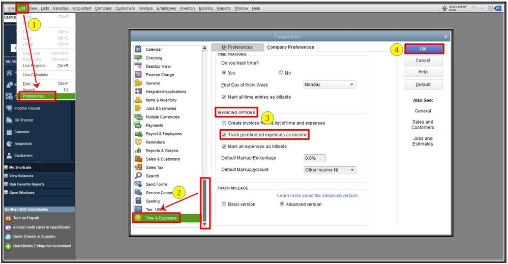Click the preferences list scrollbar thumb
Image resolution: width=508 pixels, height=264 pixels.
[x=204, y=200]
